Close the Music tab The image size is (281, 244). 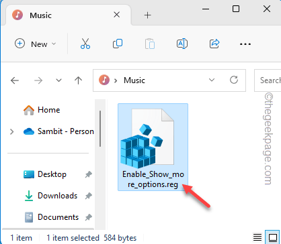116,15
